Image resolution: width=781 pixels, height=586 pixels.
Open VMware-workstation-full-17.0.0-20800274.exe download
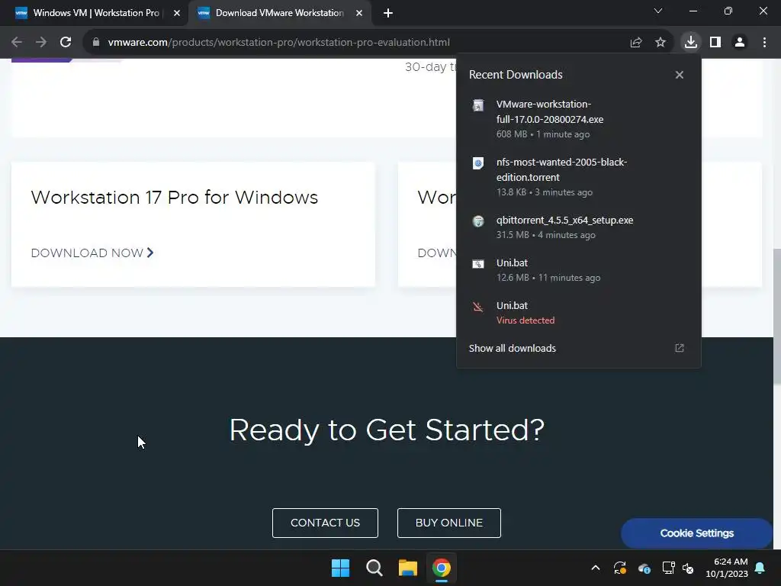pos(579,119)
